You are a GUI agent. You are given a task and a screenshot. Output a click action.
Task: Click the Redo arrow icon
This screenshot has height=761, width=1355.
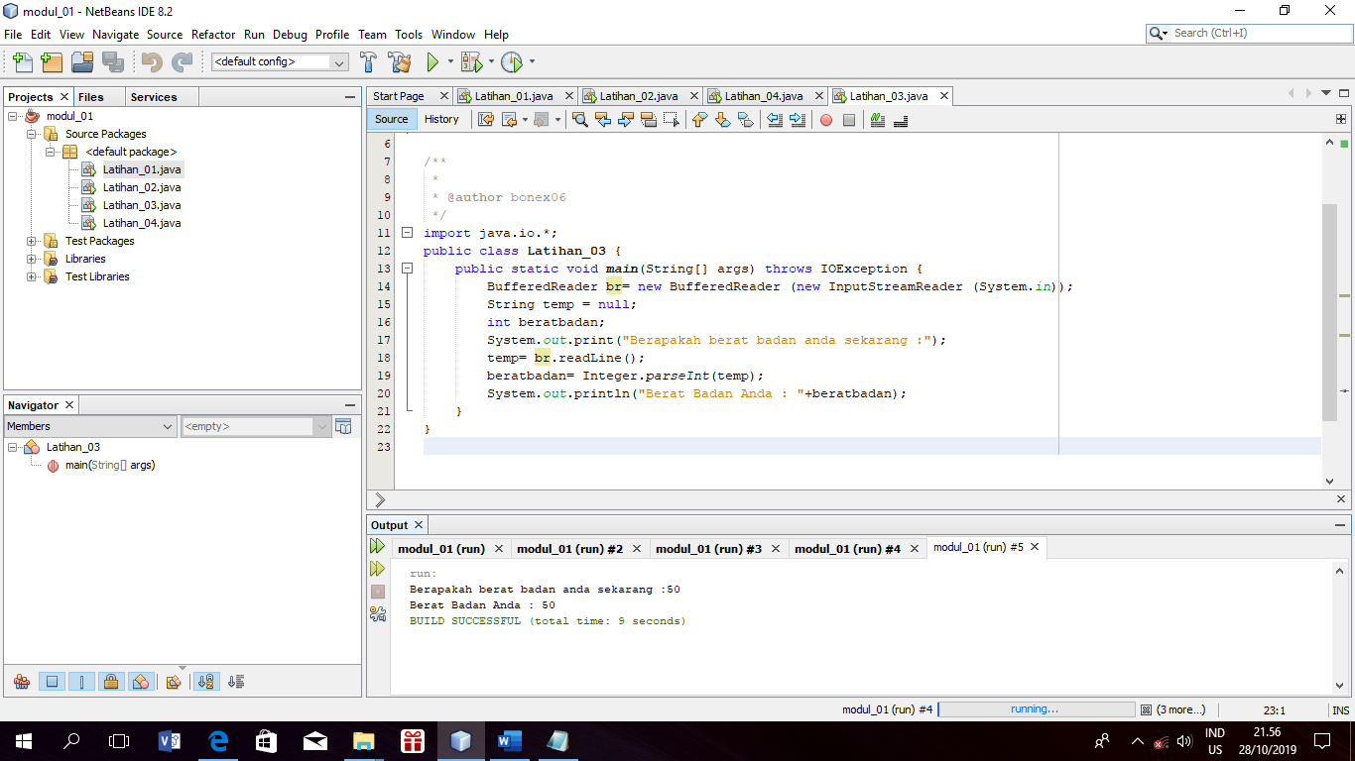click(182, 62)
